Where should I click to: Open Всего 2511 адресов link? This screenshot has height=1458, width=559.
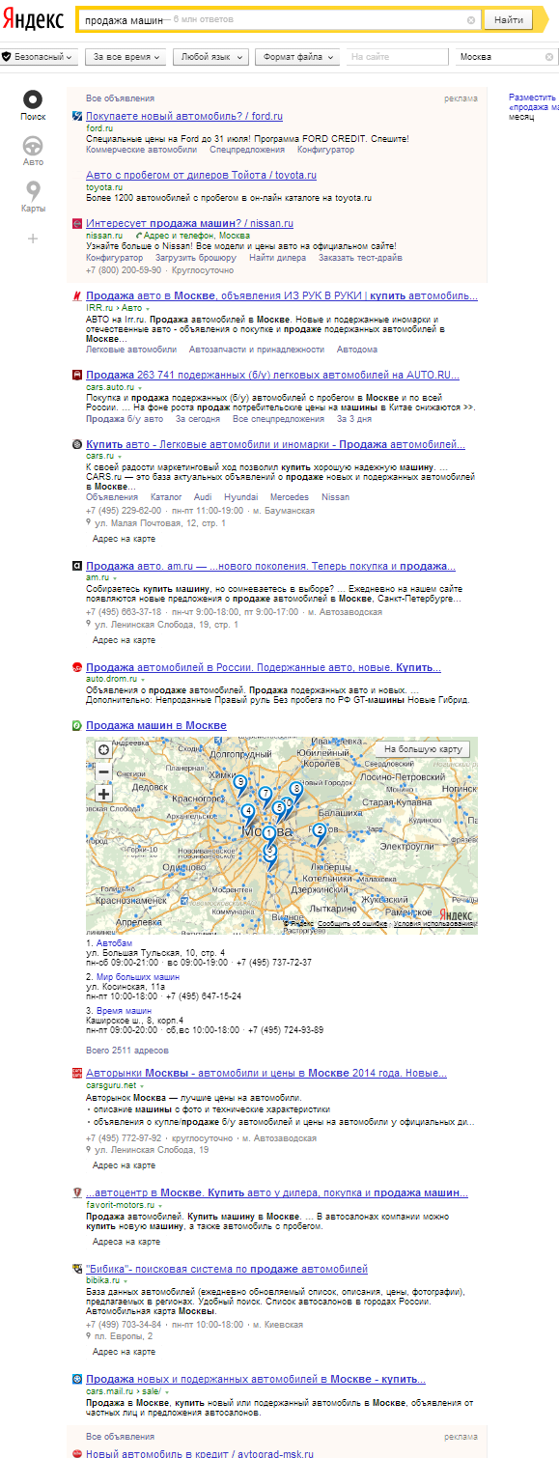127,1050
